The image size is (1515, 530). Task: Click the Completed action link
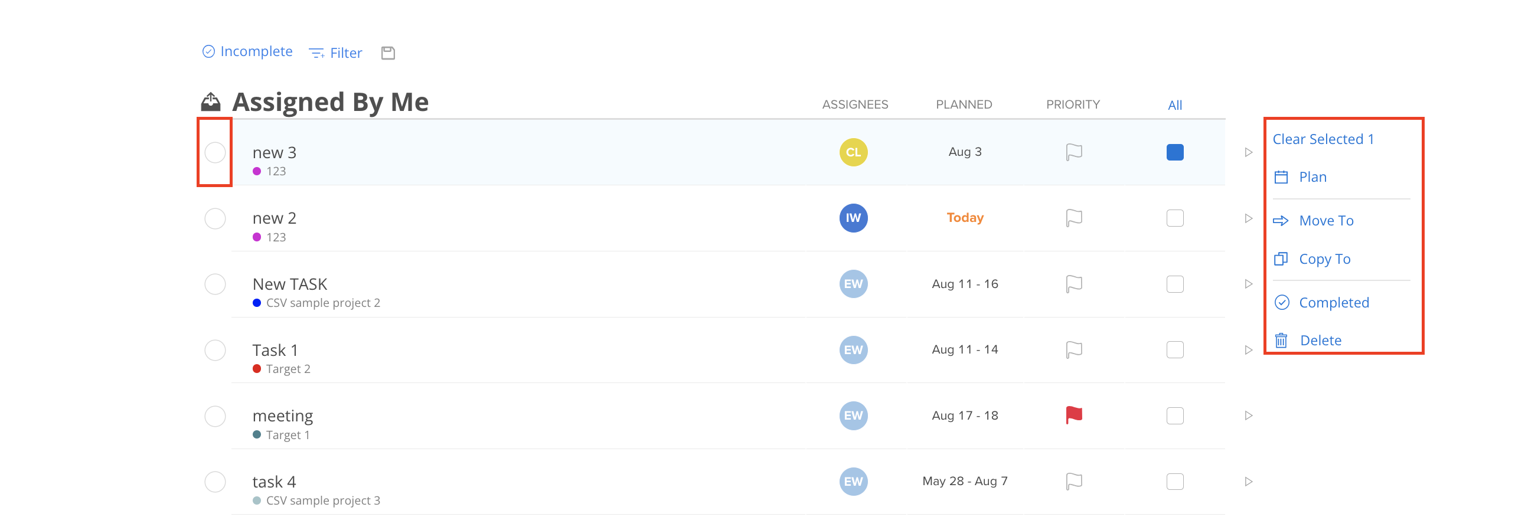coord(1334,302)
